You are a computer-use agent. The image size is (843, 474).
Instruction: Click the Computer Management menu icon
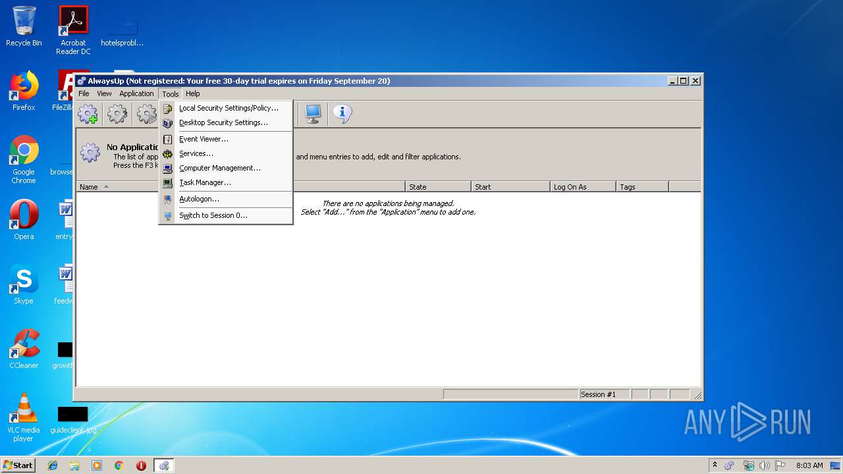168,168
